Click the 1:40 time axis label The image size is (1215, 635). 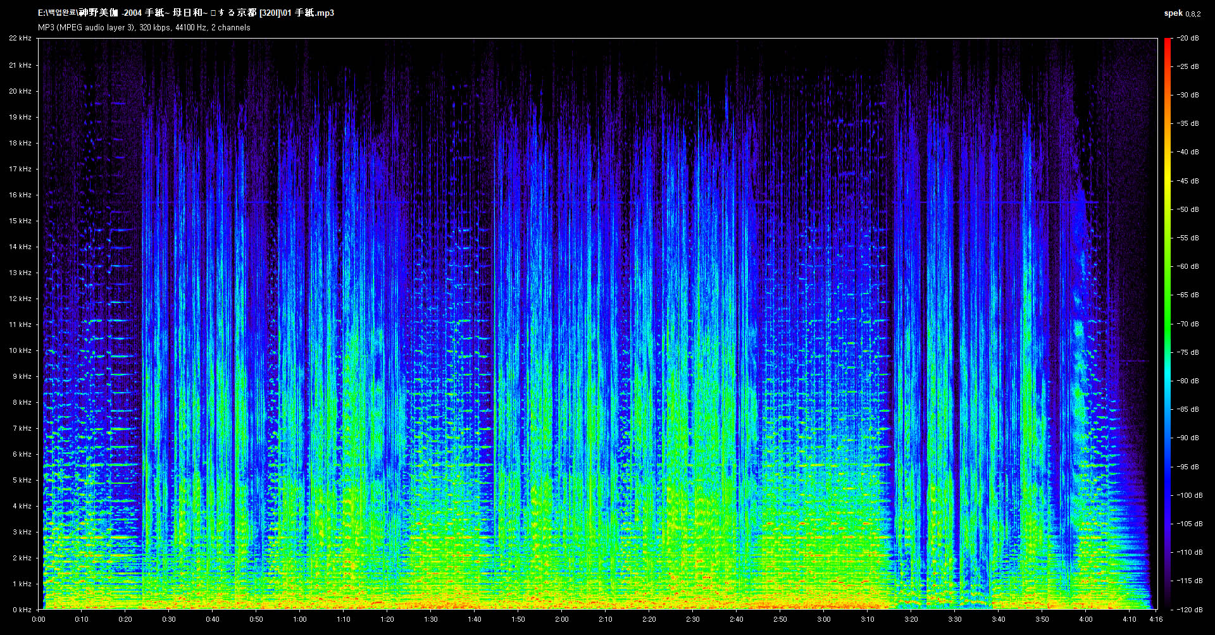475,619
